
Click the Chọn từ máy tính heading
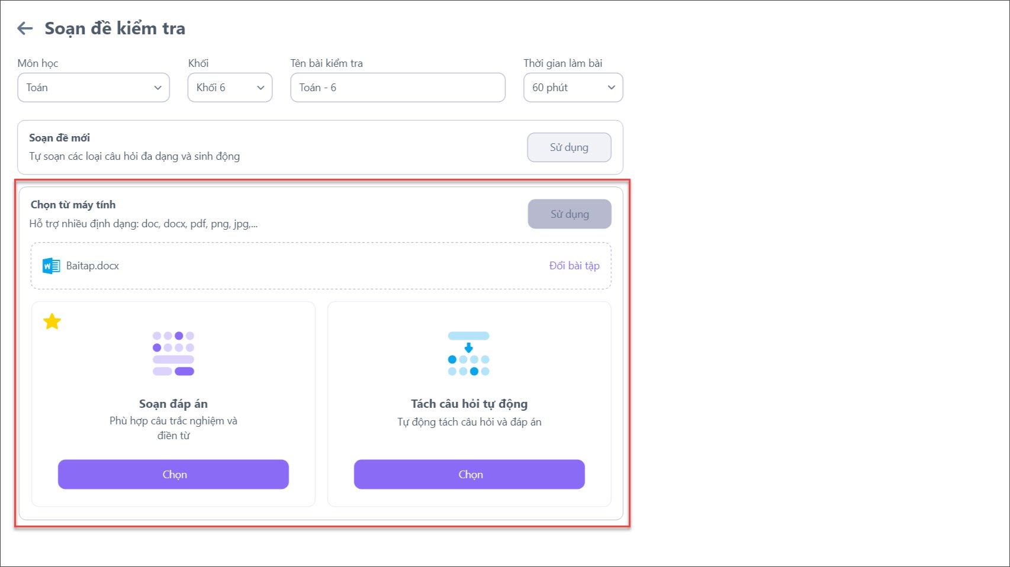(73, 205)
